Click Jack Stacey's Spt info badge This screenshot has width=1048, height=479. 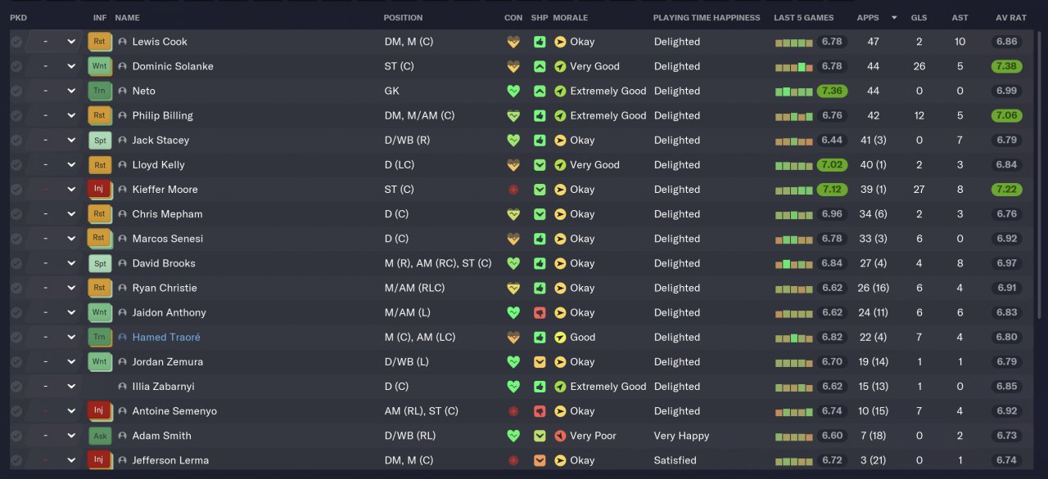[99, 141]
